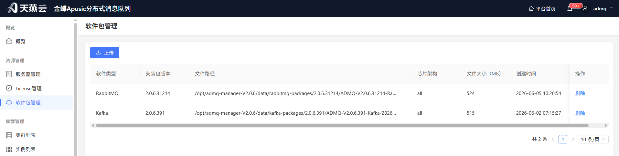Go to the next pagination page arrow
This screenshot has width=619, height=156.
[x=573, y=139]
